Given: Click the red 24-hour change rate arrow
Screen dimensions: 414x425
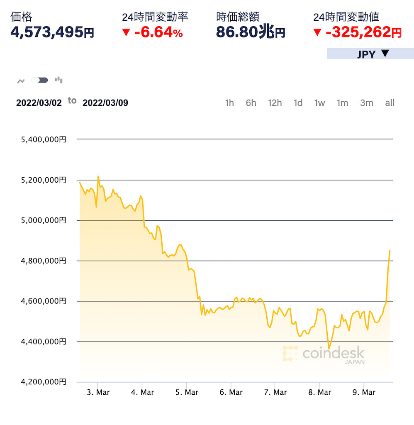Looking at the screenshot, I should tap(127, 32).
